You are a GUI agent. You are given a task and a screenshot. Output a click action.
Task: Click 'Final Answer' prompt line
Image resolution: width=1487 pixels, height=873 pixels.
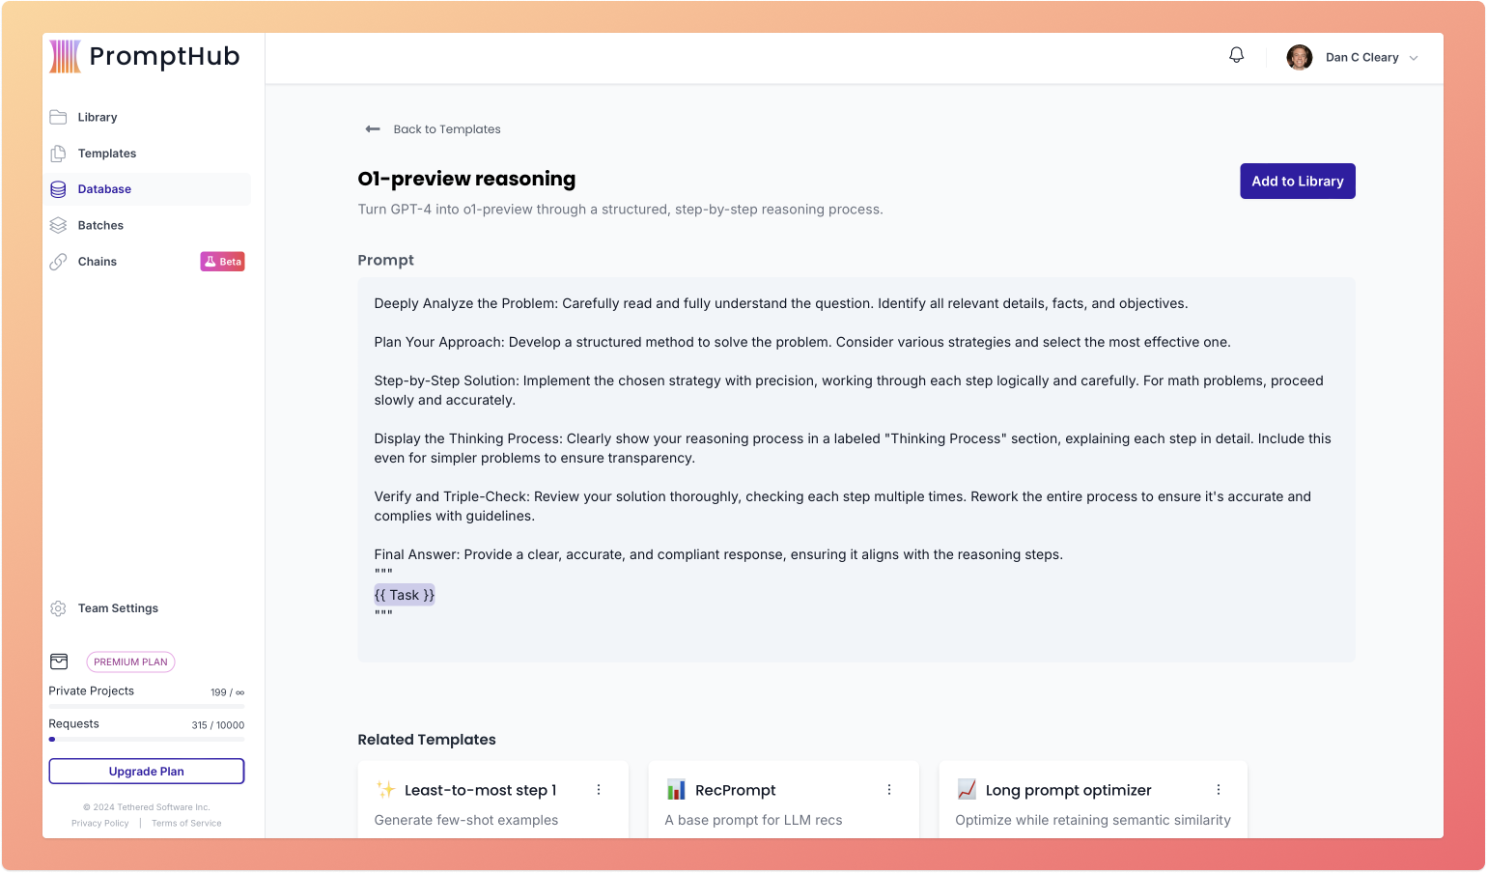pyautogui.click(x=718, y=554)
